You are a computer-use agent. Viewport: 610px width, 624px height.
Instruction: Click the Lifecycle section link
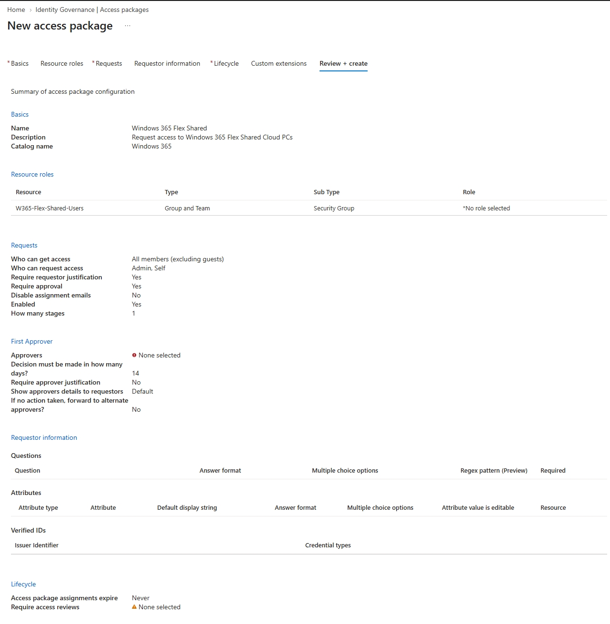click(23, 584)
